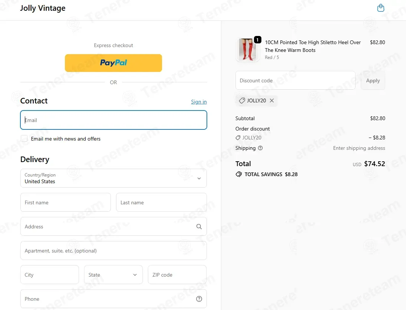The width and height of the screenshot is (406, 310).
Task: Click the item quantity badge on boots
Action: (x=257, y=40)
